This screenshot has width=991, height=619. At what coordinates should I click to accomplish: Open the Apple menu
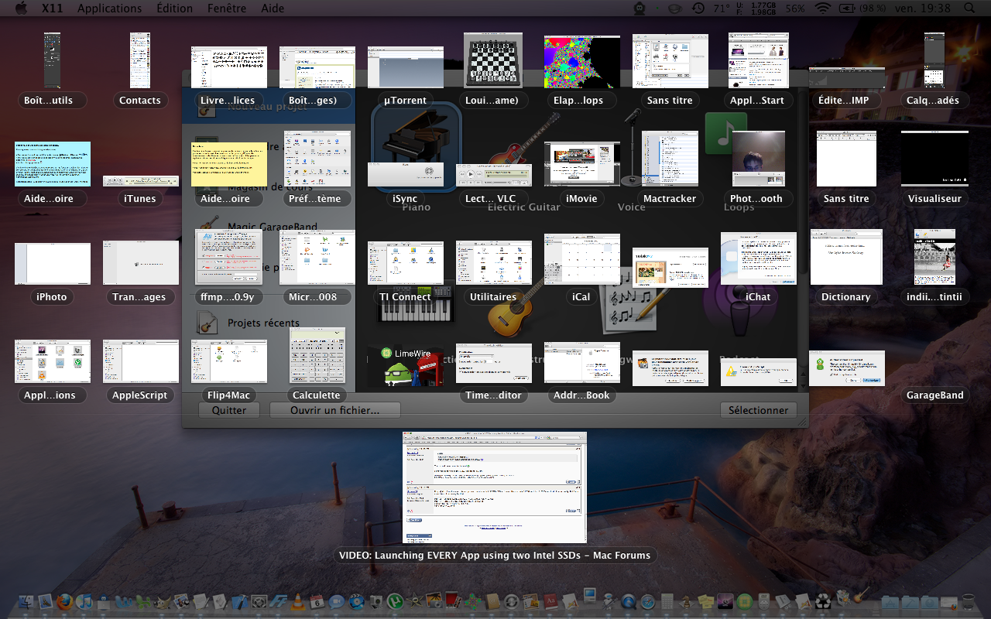point(21,9)
